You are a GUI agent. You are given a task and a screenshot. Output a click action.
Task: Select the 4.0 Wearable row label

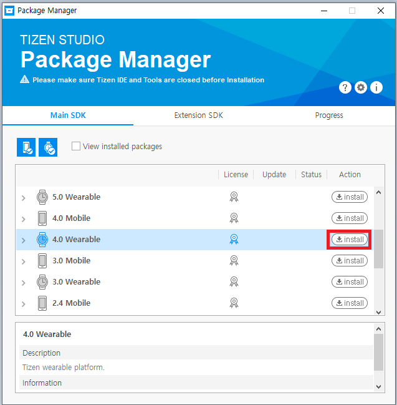click(77, 239)
